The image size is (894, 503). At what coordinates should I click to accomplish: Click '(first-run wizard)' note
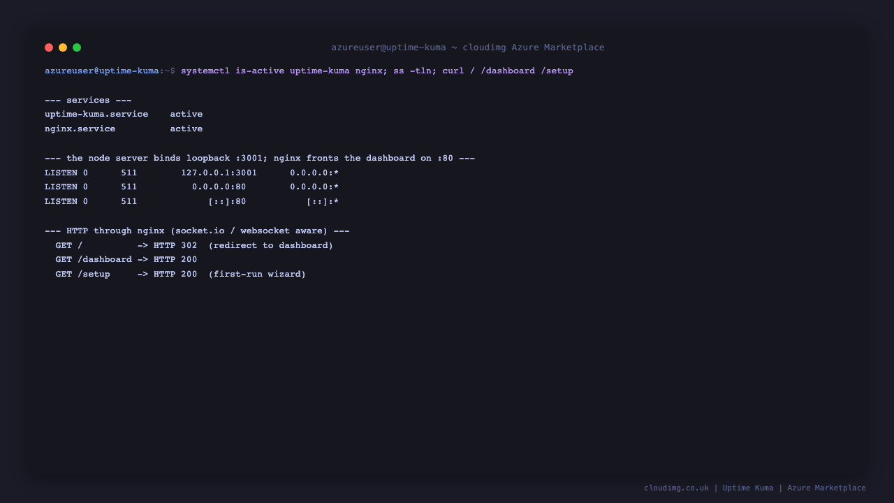pos(257,274)
